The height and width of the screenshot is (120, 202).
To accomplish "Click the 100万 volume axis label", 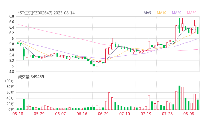I will (9, 81).
